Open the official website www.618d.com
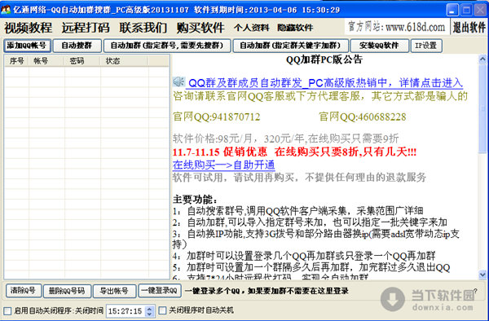 pos(396,27)
